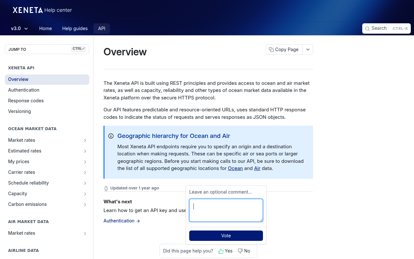Expand Carbon emissions section
414x259 pixels.
85,205
